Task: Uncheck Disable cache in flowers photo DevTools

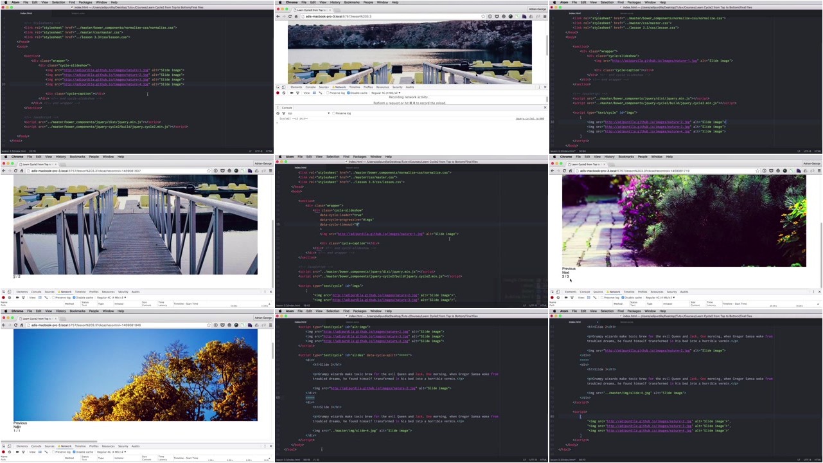Action: coord(623,298)
